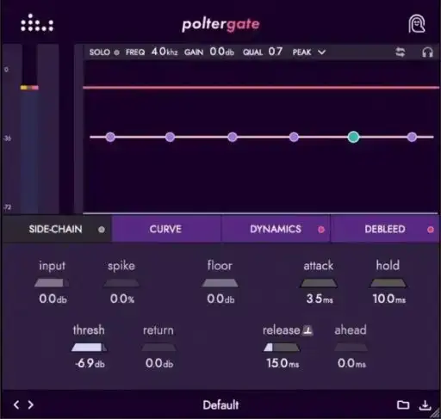The width and height of the screenshot is (441, 419).
Task: Select the first purple curve node
Action: (110, 137)
